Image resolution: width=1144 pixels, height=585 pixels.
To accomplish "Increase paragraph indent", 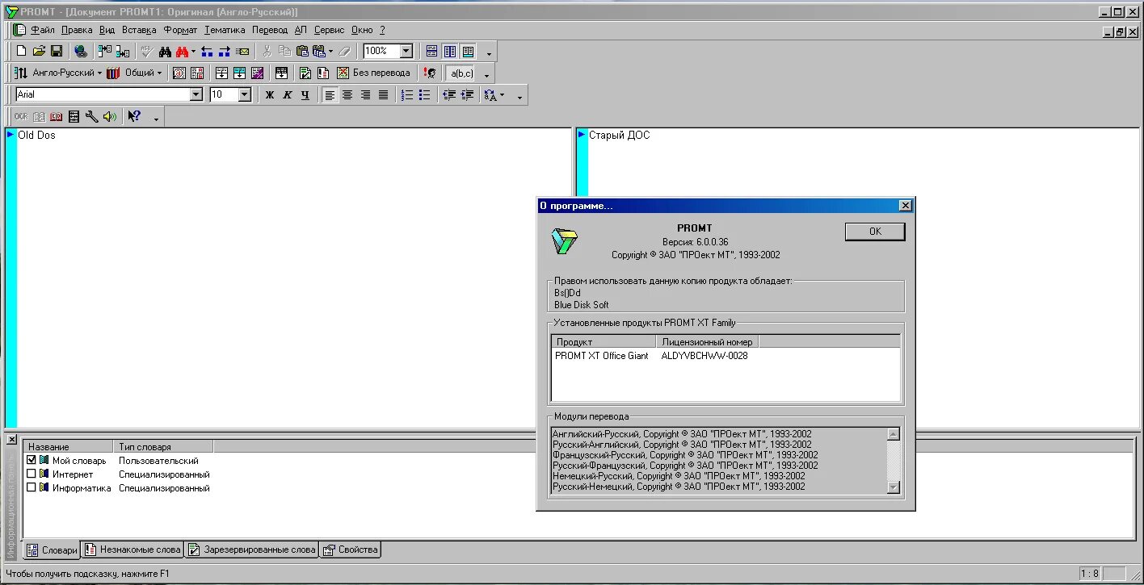I will (467, 94).
